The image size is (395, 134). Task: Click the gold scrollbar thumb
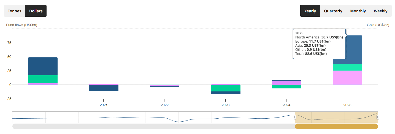tap(336, 126)
